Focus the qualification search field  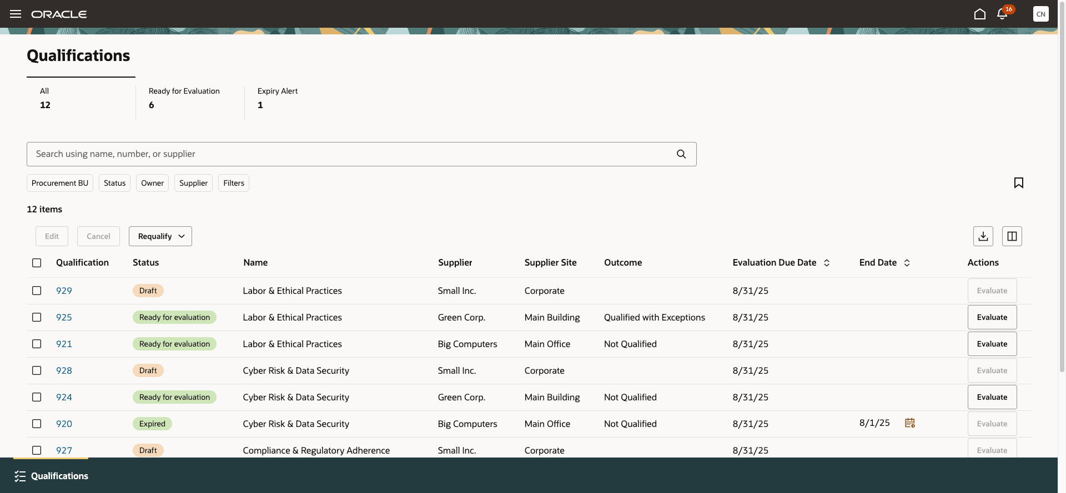(361, 154)
